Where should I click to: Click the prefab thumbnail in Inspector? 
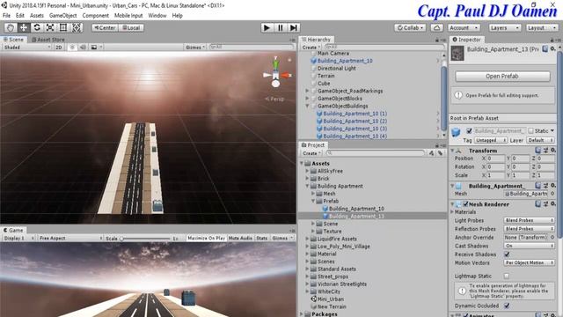pos(457,53)
